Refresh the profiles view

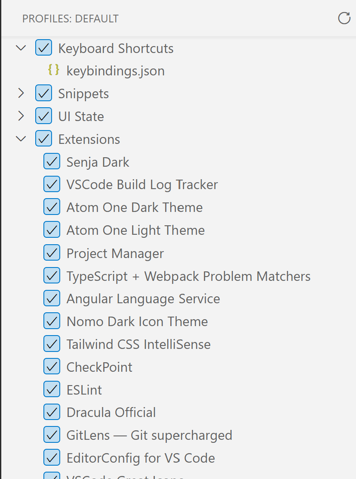coord(344,19)
